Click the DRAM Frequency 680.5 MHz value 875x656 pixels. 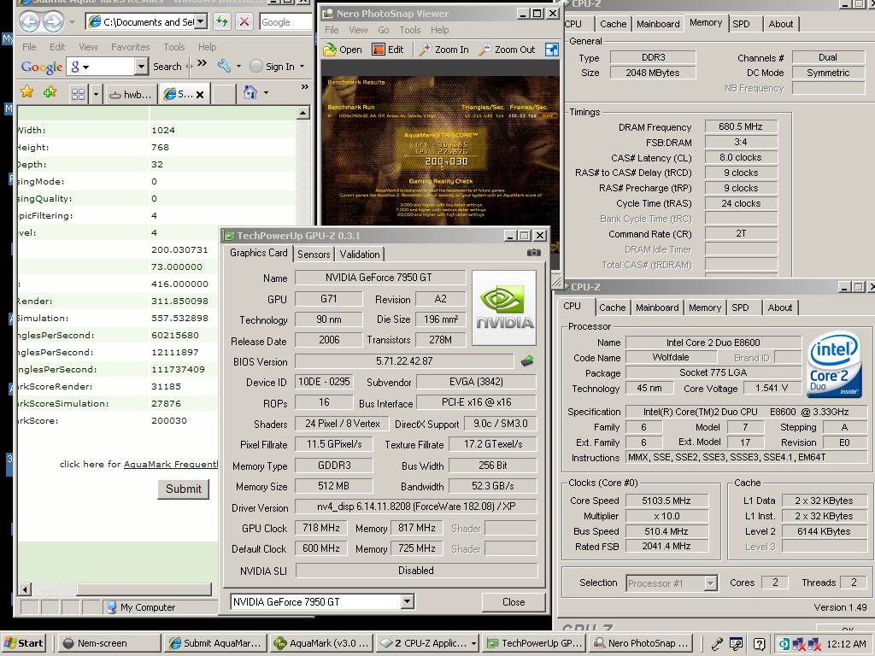coord(741,126)
